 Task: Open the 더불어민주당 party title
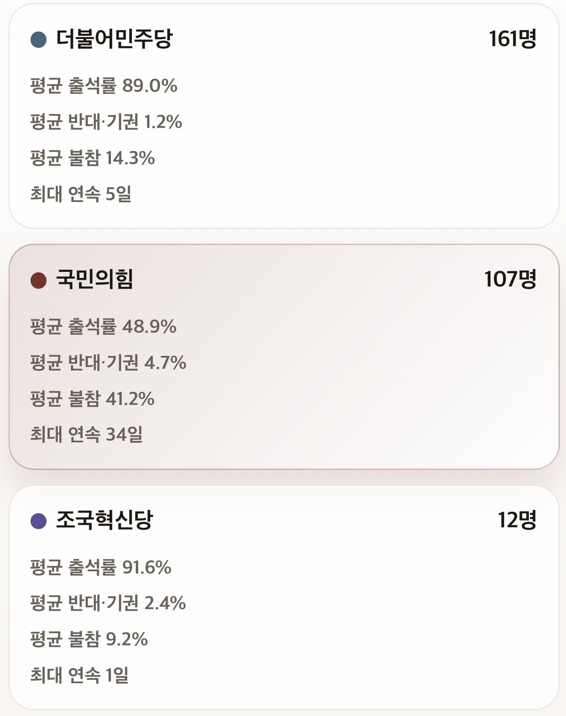point(114,39)
